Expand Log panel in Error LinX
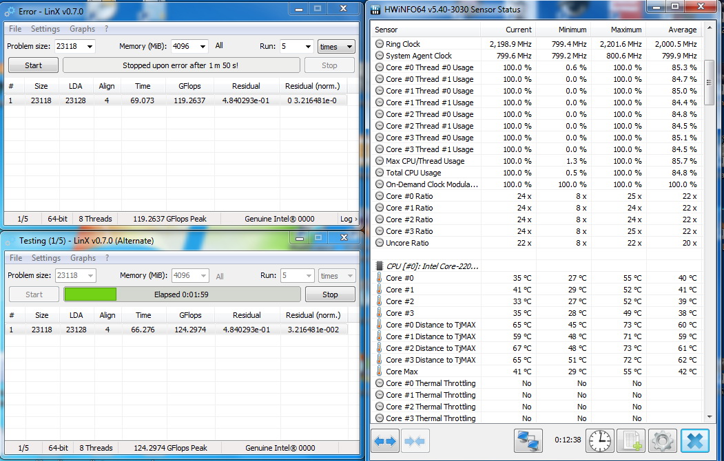Viewport: 724px width, 461px height. pos(349,219)
